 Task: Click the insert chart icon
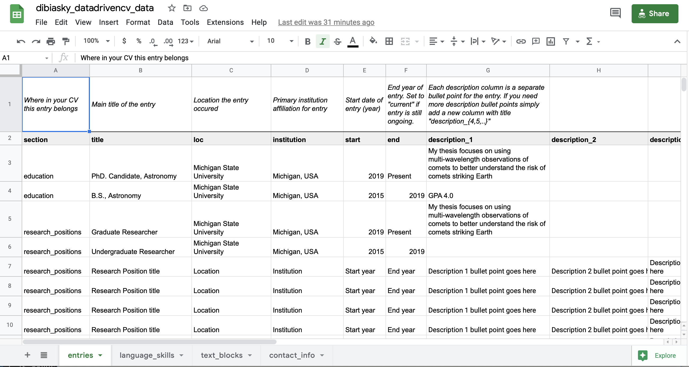[550, 41]
